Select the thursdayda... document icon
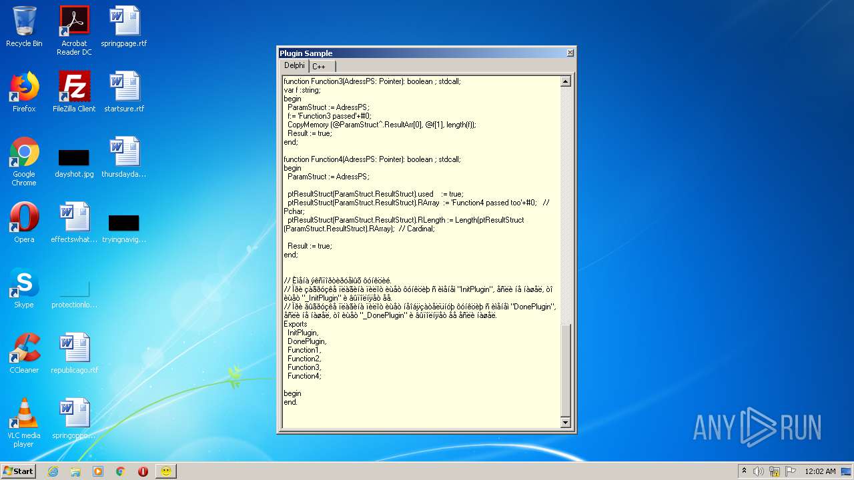Screen dimensions: 854x480 [124, 157]
